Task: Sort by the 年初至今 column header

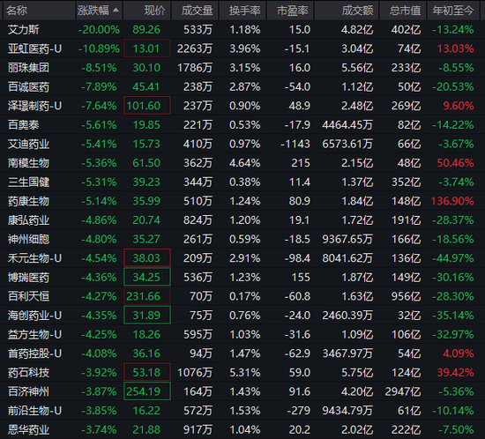Action: pyautogui.click(x=453, y=11)
